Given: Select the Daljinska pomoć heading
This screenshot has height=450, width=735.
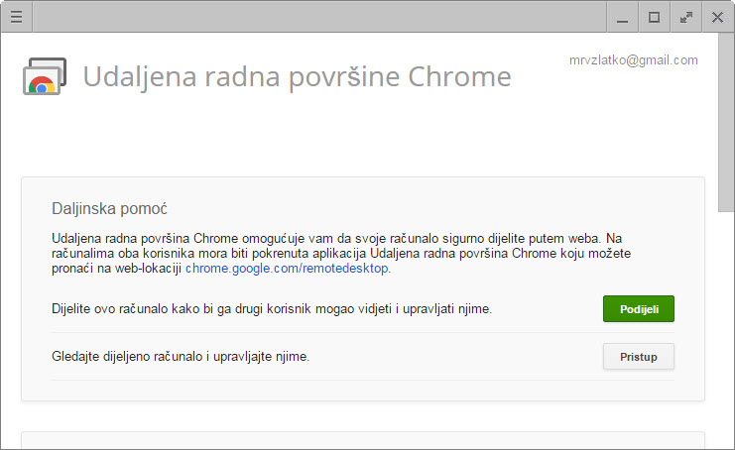Looking at the screenshot, I should pos(109,208).
